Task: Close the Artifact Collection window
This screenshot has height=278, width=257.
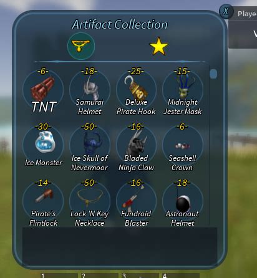Action: (x=226, y=11)
